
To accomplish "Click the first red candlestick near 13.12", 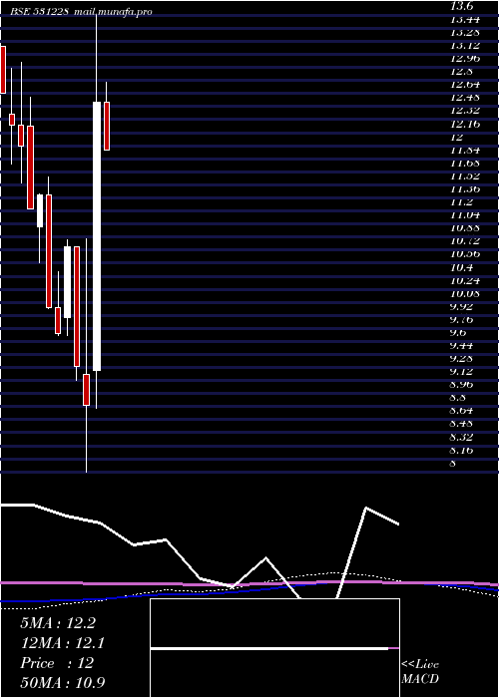I will (3, 70).
